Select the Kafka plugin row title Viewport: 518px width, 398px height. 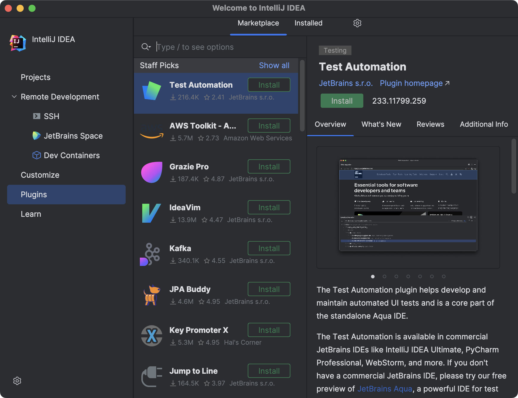tap(180, 248)
